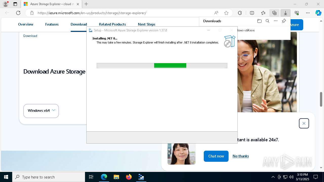Open Task View on the taskbar

click(x=91, y=177)
